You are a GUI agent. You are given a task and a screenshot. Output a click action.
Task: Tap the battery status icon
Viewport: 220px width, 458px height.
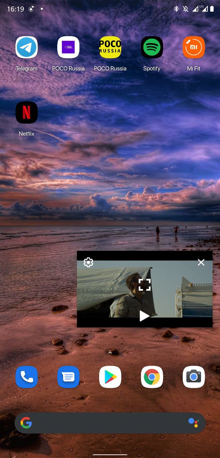(212, 9)
